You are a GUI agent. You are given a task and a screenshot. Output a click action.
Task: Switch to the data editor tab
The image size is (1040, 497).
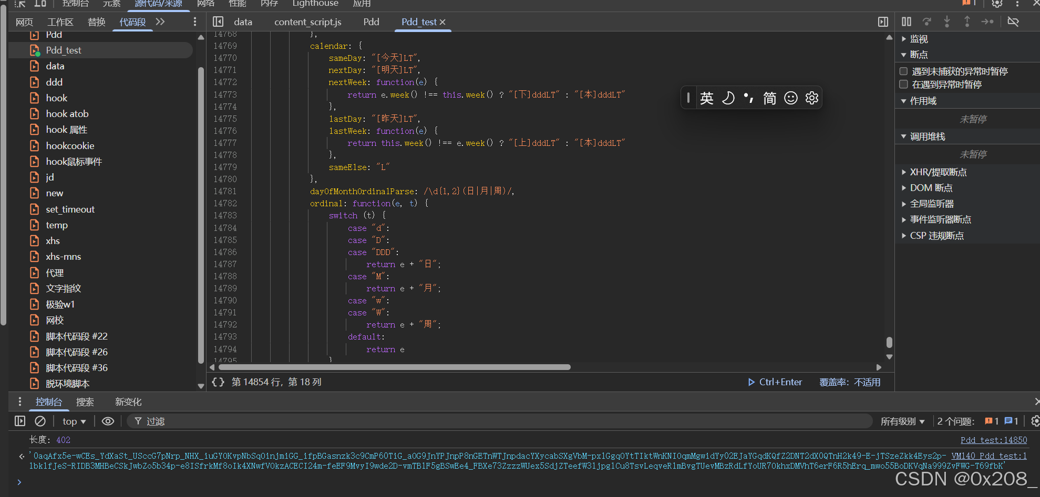[243, 22]
